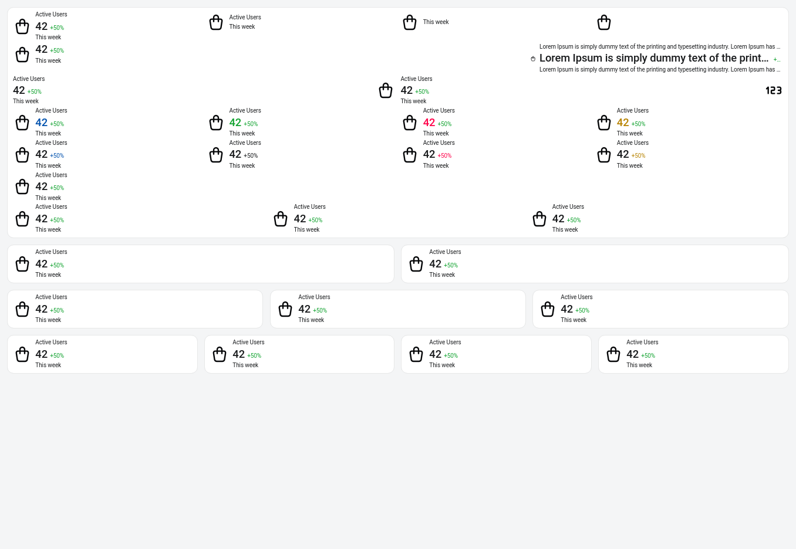Click the blue 42 stat value

point(42,123)
